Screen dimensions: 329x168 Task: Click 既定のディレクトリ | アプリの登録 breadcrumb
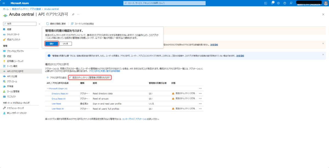pyautogui.click(x=26, y=9)
